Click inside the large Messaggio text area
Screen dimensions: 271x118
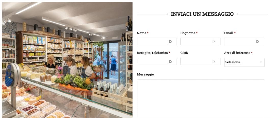click(x=201, y=99)
